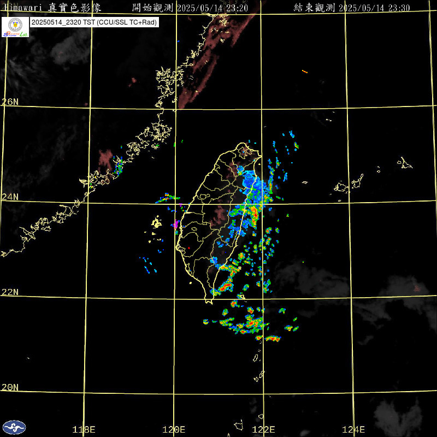Click the 22N latitude label
Screen dimensions: 437x437
tap(10, 292)
